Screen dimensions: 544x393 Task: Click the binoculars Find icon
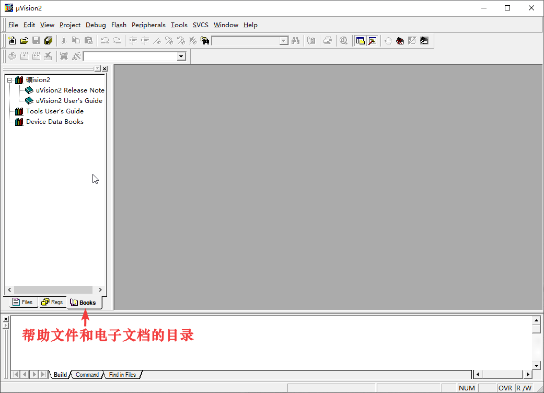(295, 41)
